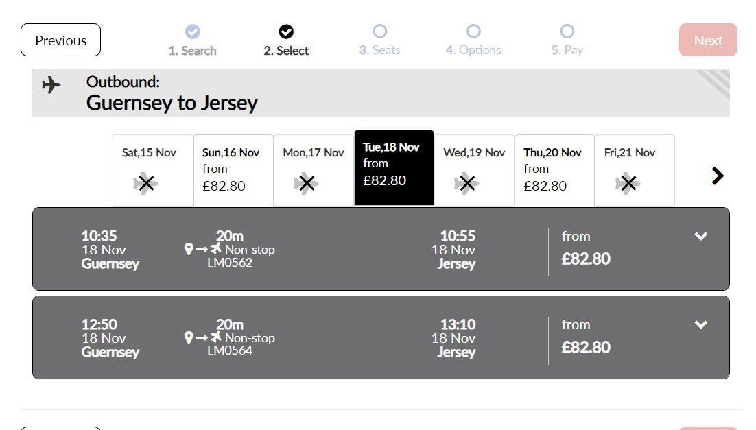Click the Options step circle

coord(473,32)
